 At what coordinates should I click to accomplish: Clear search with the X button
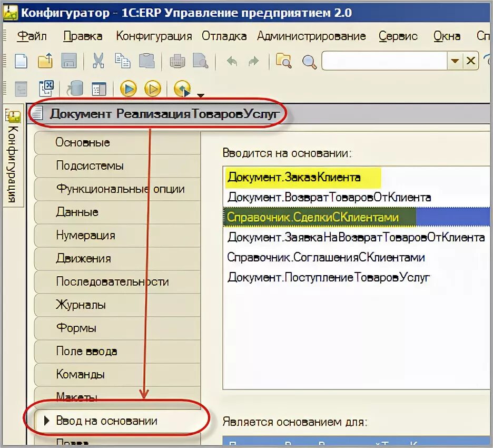pyautogui.click(x=471, y=61)
